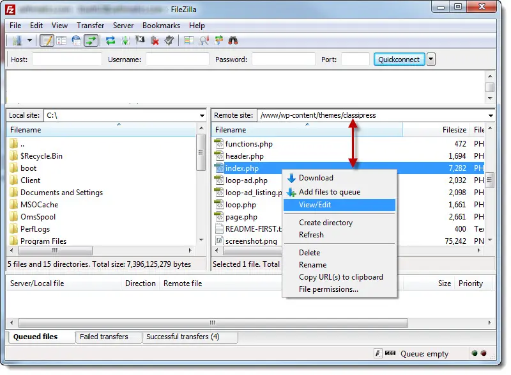511x375 pixels.
Task: Open the Site Manager dropdown arrow
Action: 29,40
